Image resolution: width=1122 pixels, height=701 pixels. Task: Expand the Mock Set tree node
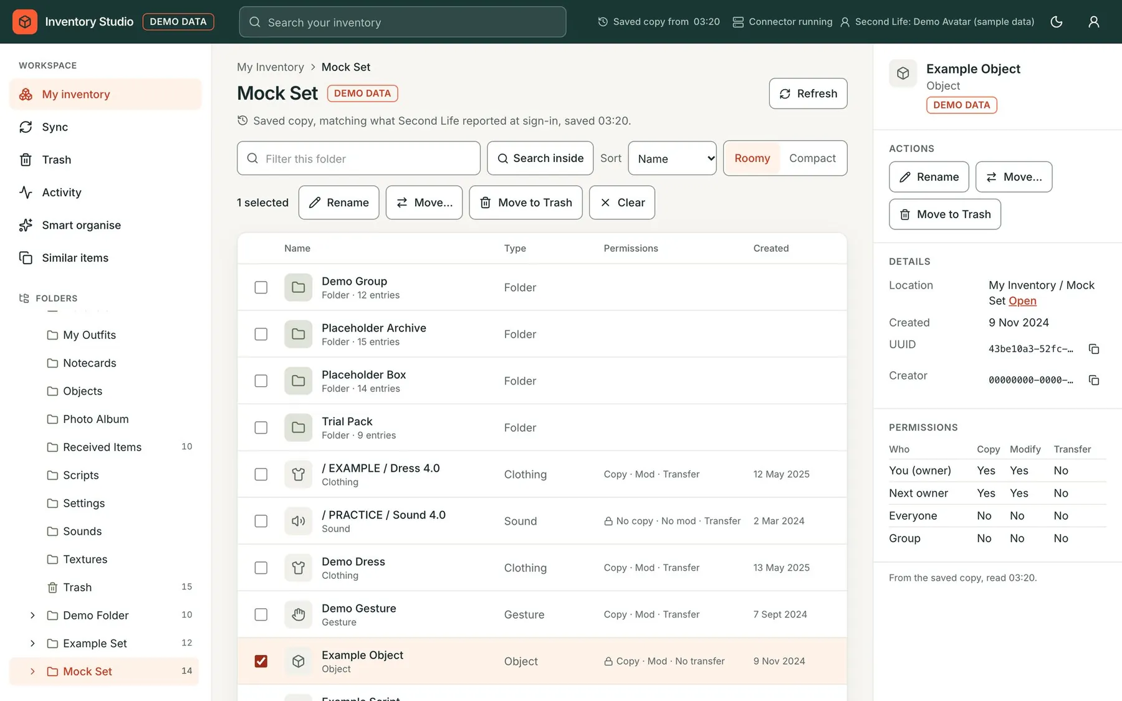point(32,671)
